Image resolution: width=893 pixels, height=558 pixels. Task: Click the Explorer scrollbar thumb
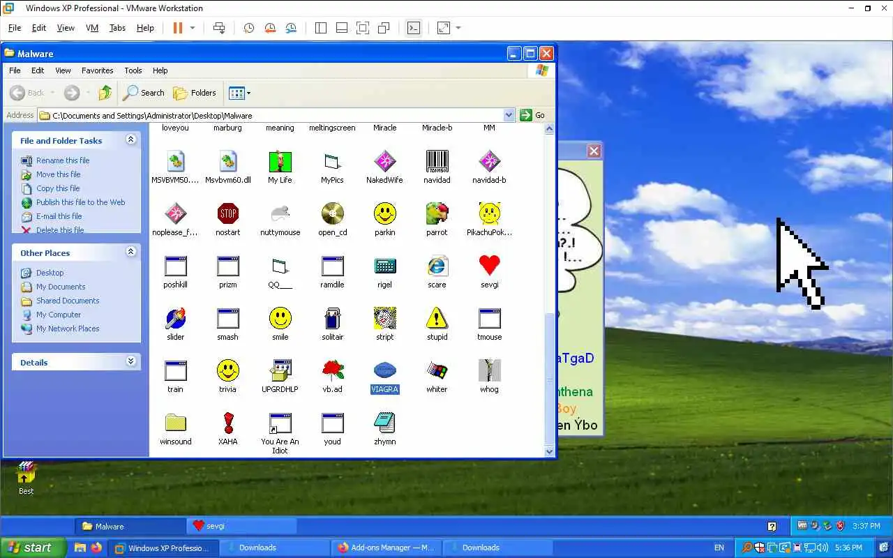pos(549,380)
